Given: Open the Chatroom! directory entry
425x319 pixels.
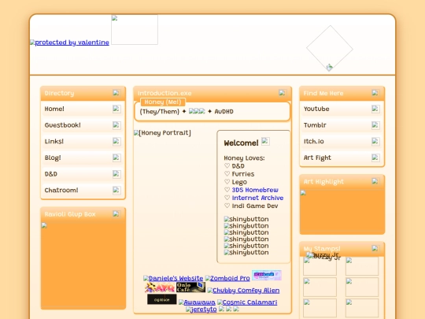Looking at the screenshot, I should coord(83,190).
